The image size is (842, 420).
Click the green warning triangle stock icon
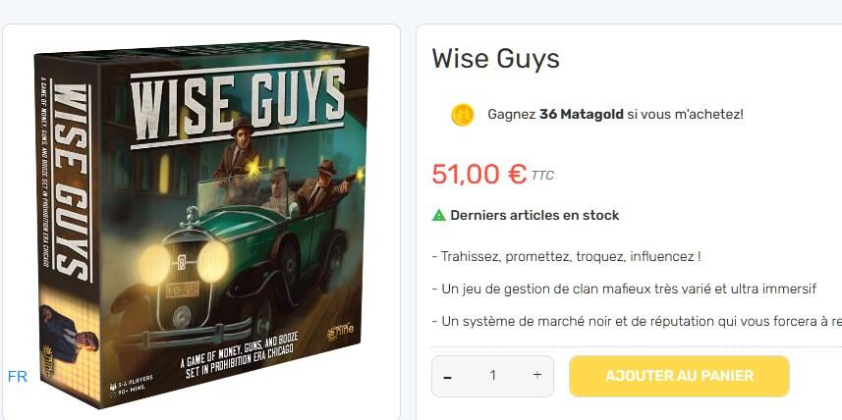click(x=439, y=216)
